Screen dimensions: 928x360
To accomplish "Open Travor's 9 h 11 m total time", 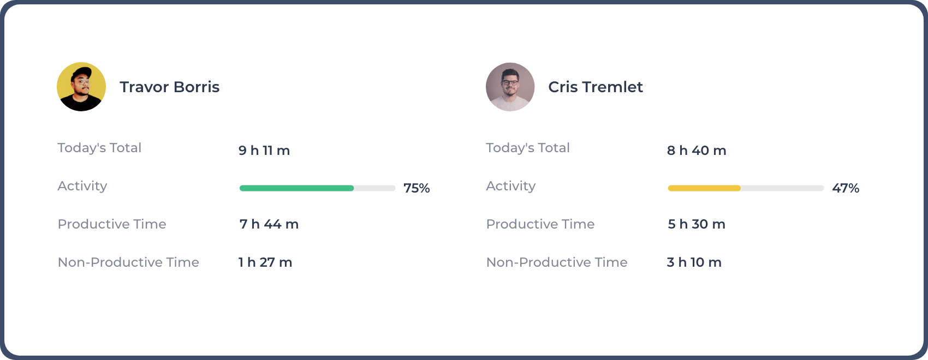I will click(x=264, y=151).
